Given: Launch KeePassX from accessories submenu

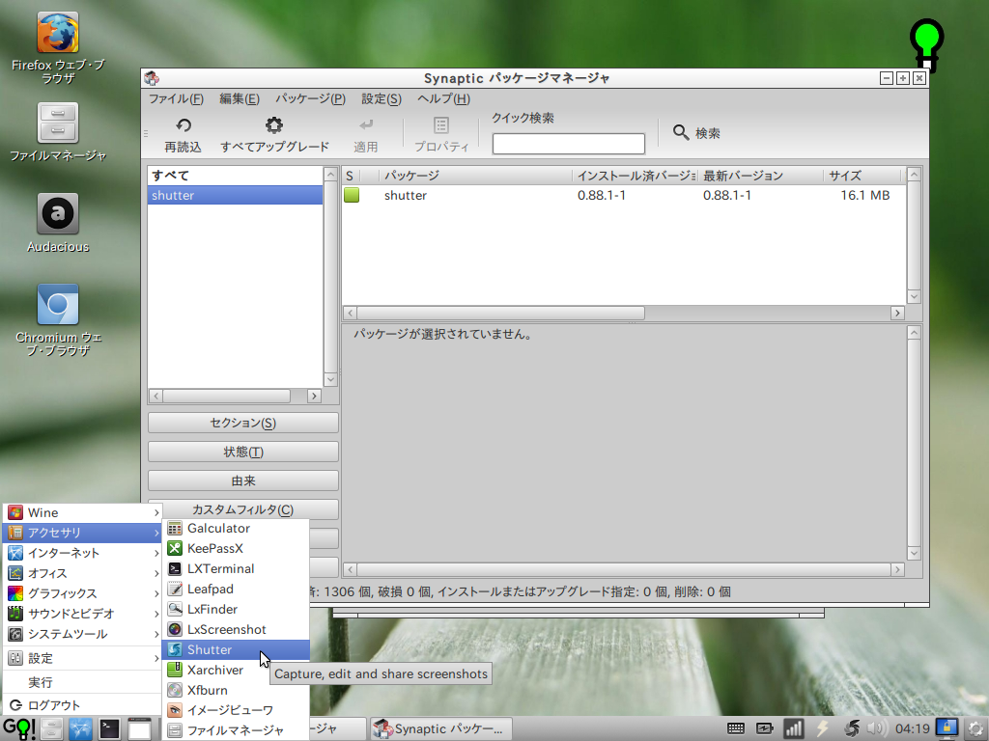Looking at the screenshot, I should tap(236, 548).
